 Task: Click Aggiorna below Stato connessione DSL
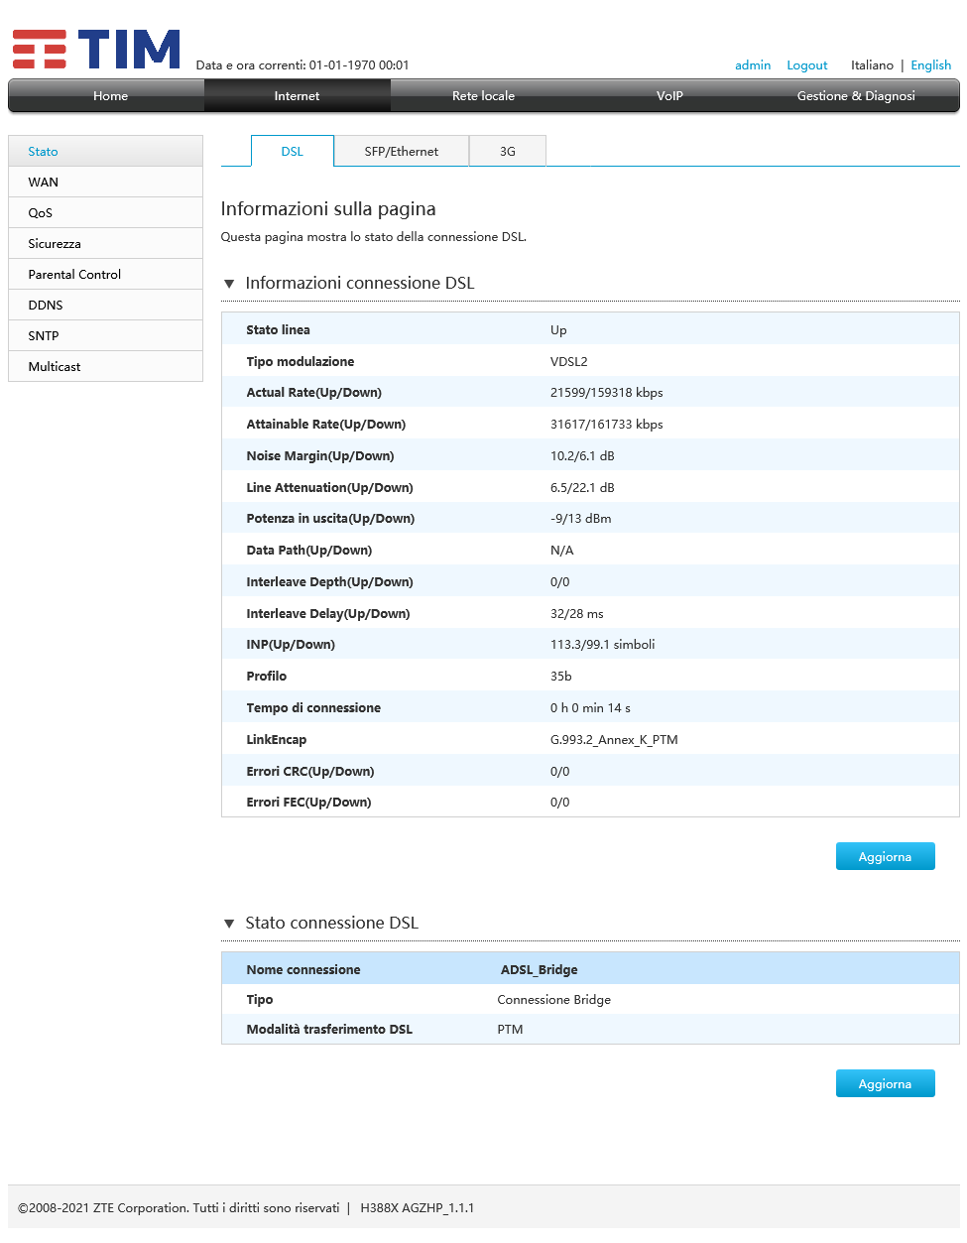click(x=885, y=1084)
